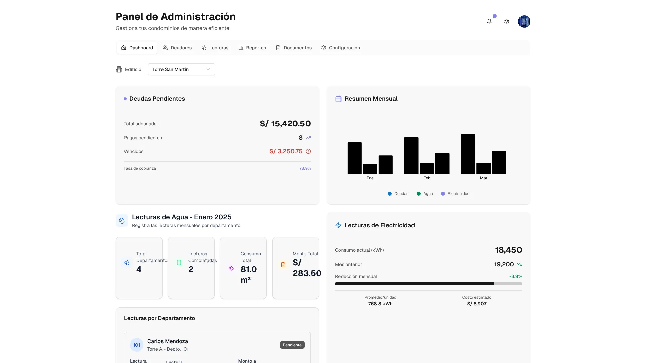Go to the Reportes tab

[x=252, y=48]
